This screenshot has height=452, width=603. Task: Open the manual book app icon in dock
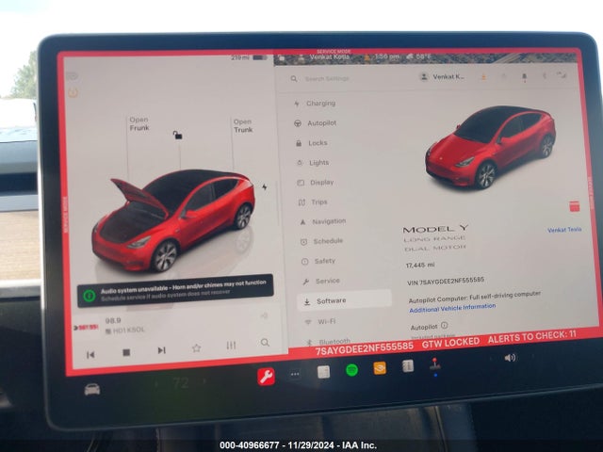click(408, 366)
